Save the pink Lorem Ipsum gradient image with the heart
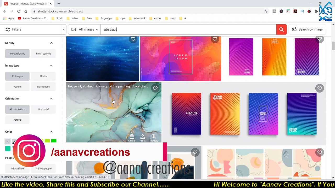The image size is (335, 188). 215,39
